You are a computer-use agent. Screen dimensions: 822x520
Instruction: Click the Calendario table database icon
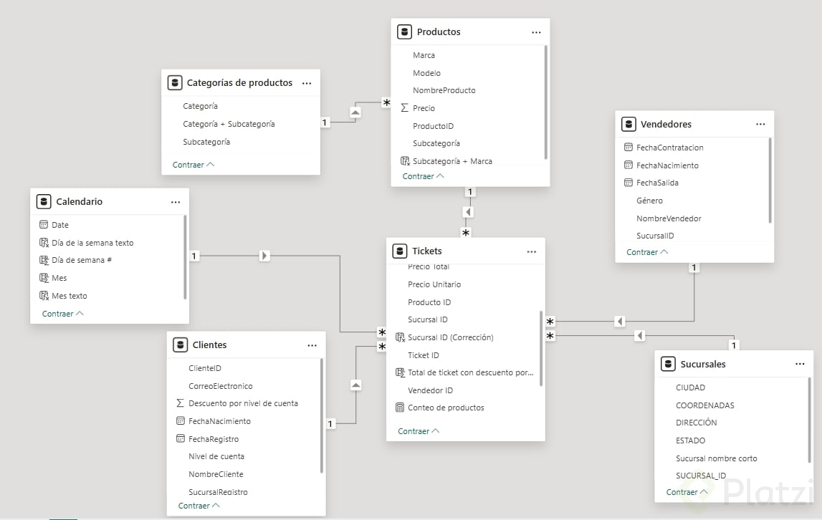44,201
